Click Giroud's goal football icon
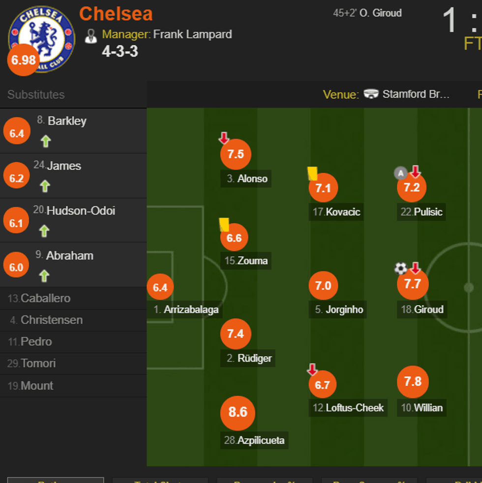The width and height of the screenshot is (482, 483). click(x=401, y=268)
